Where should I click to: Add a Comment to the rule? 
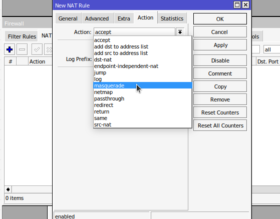[x=220, y=73]
